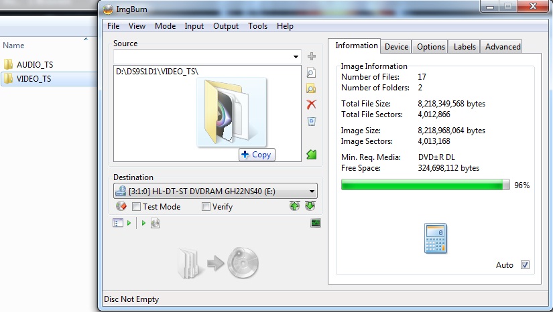
Task: Click green show disc layout editor icon
Action: click(x=312, y=154)
